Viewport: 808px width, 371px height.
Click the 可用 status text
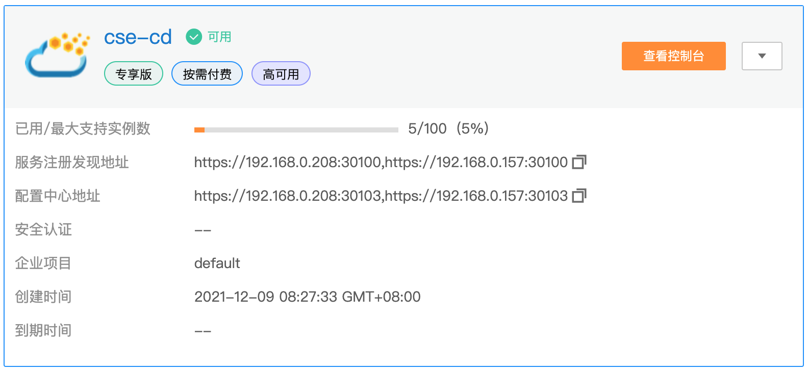(219, 37)
